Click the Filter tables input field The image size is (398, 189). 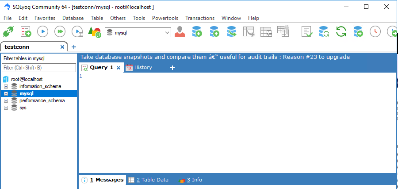click(x=39, y=68)
